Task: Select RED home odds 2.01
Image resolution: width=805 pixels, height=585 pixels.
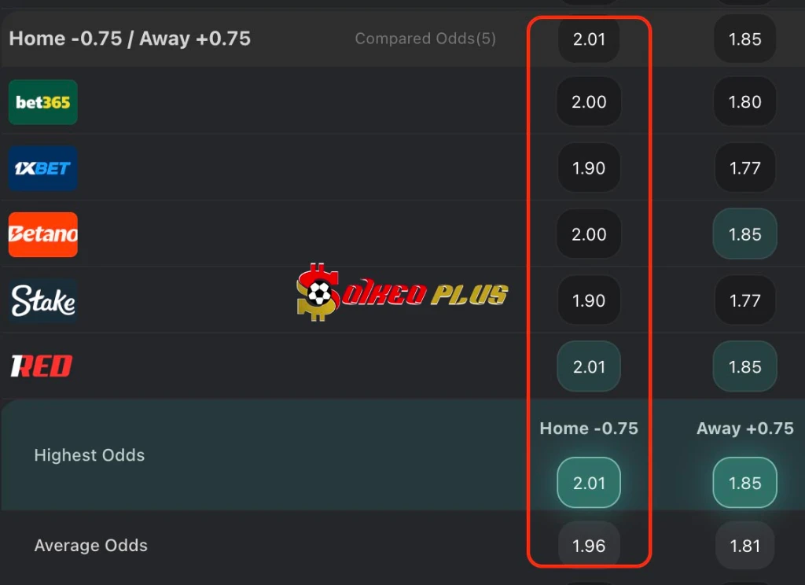Action: 589,366
